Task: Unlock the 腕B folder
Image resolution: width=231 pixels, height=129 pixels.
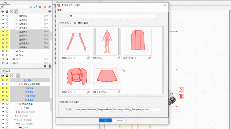Action: tap(7, 59)
